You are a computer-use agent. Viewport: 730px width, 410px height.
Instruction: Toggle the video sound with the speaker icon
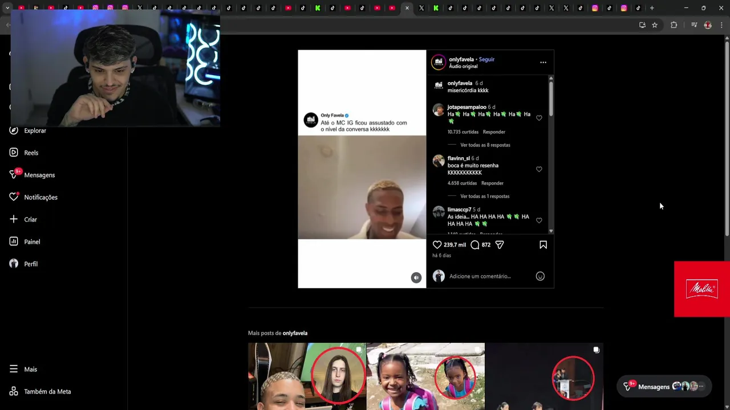416,278
